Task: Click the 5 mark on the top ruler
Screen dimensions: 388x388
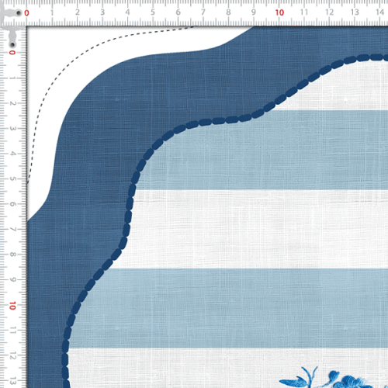Action: pyautogui.click(x=153, y=12)
